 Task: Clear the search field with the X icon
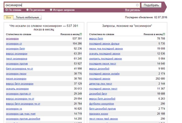tap(137, 5)
